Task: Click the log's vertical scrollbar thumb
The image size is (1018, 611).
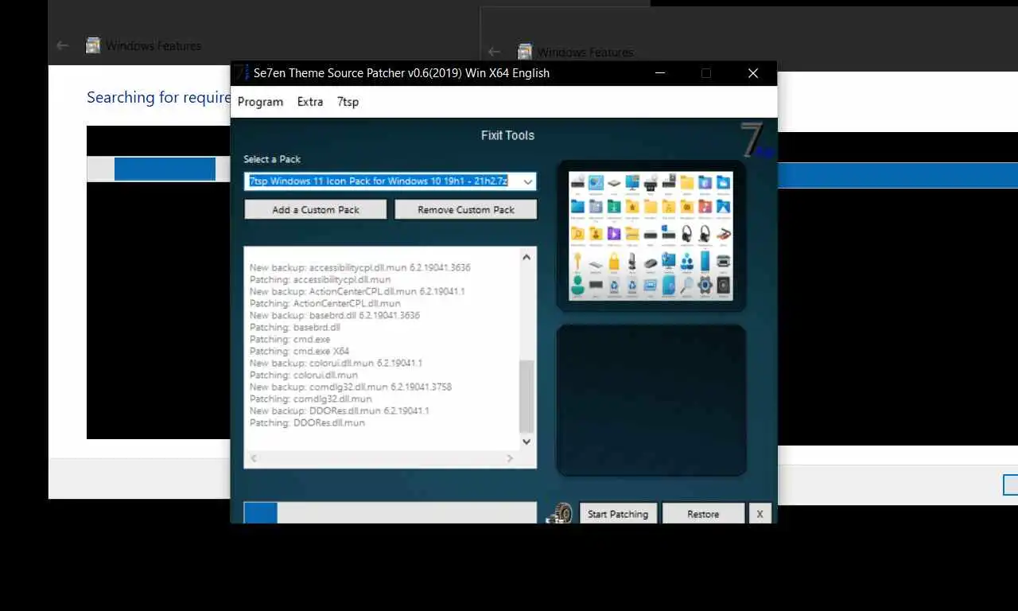Action: (x=526, y=396)
